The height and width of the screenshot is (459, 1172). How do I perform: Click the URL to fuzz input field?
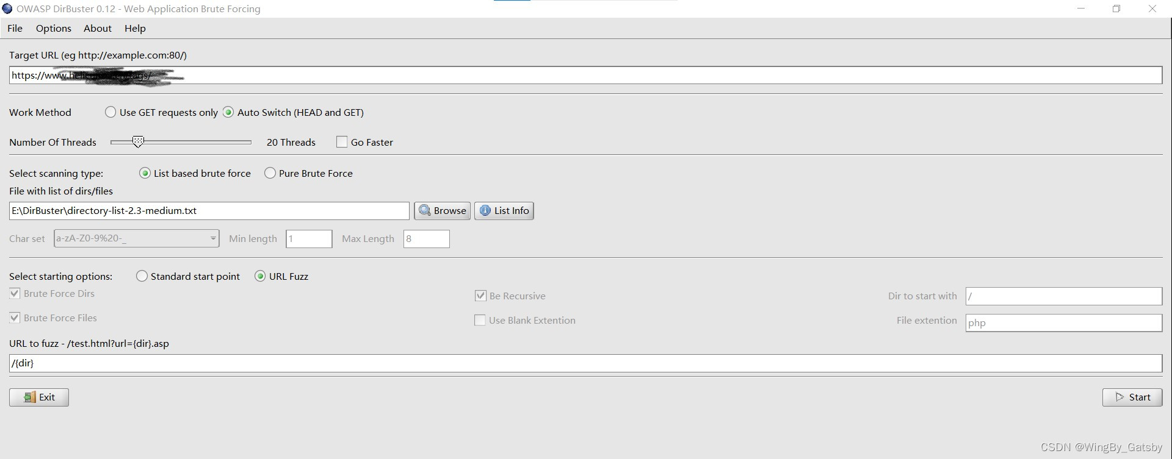pos(585,363)
